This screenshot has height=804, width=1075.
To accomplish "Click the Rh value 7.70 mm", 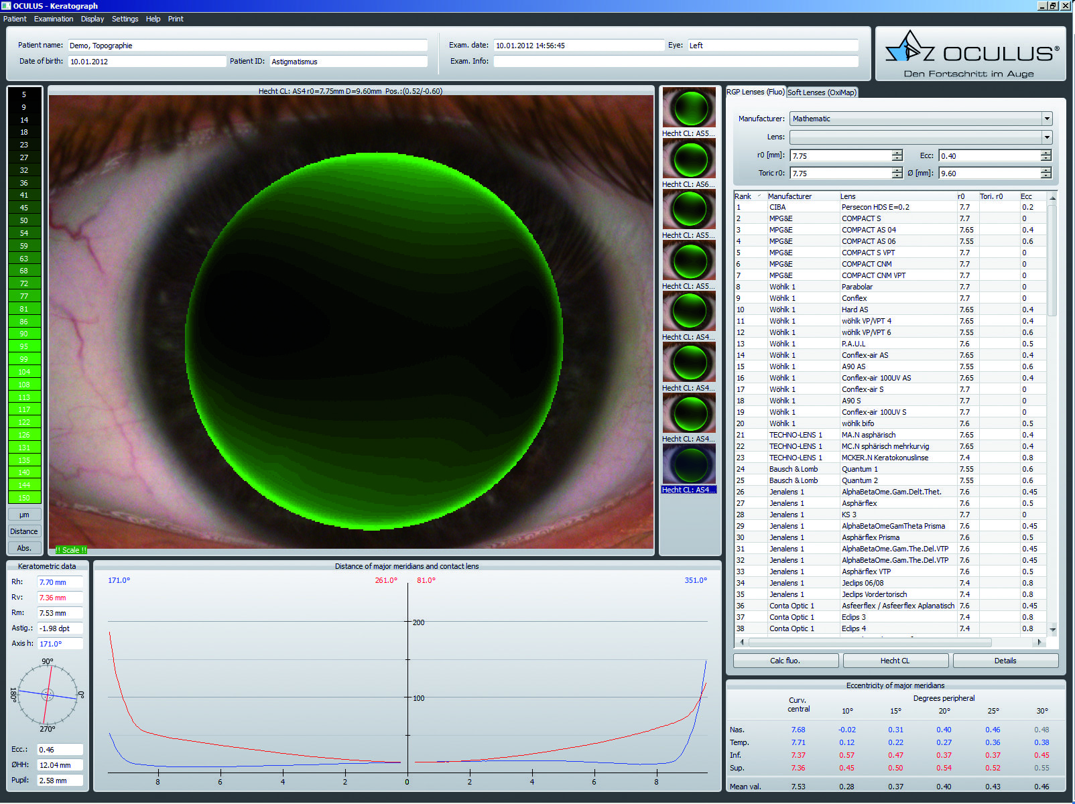I will [x=60, y=582].
